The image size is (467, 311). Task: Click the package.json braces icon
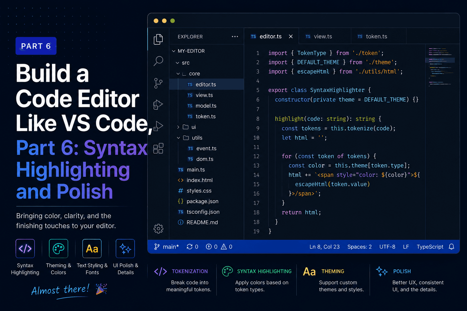[181, 201]
